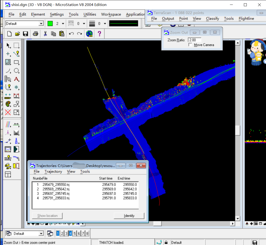Viewport: 266px width, 245px height.
Task: Open the line weight dropdown arrow
Action: pyautogui.click(x=105, y=24)
